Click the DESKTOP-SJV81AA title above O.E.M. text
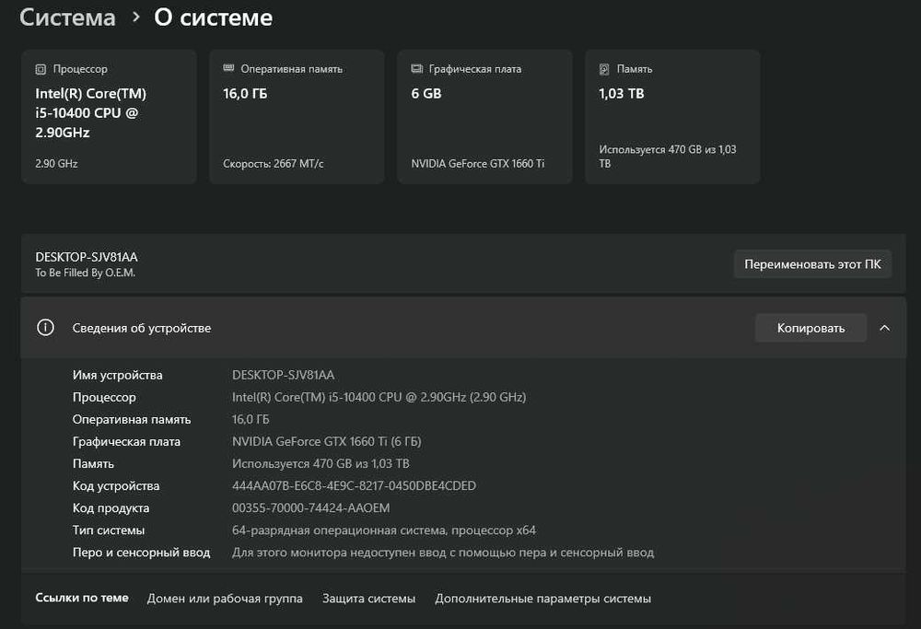The width and height of the screenshot is (921, 629). [87, 257]
